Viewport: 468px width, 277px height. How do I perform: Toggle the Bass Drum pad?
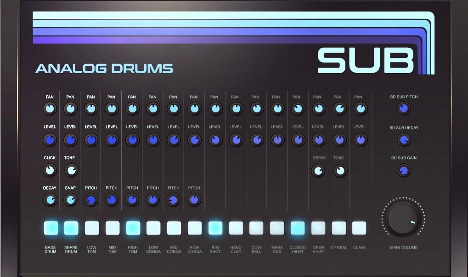click(51, 227)
